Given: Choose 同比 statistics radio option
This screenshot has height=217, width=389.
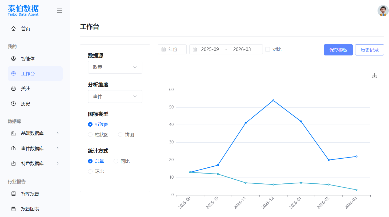Looking at the screenshot, I should click(x=116, y=161).
